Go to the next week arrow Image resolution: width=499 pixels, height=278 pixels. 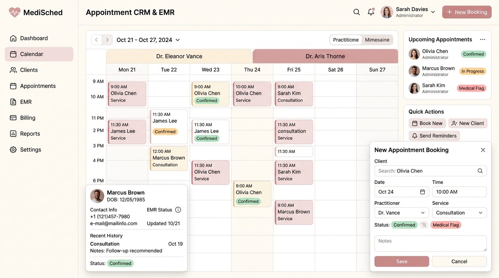point(107,40)
